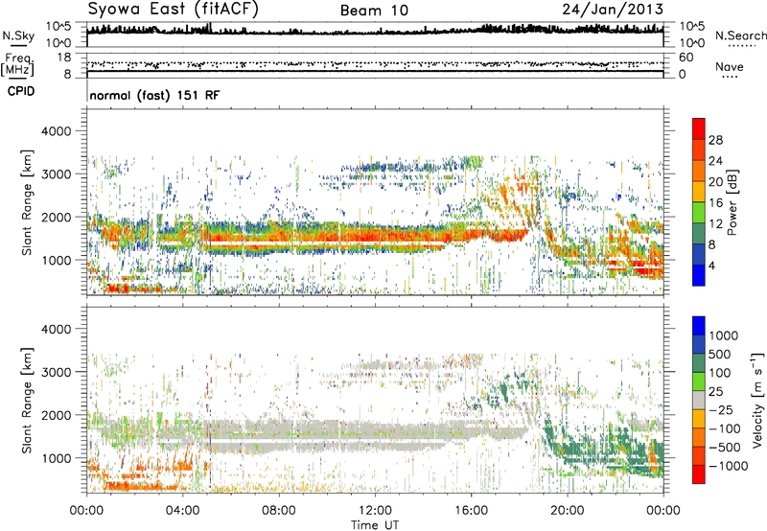This screenshot has height=531, width=767.
Task: Click the '1000' tick on the Velocity scale
Action: click(724, 335)
